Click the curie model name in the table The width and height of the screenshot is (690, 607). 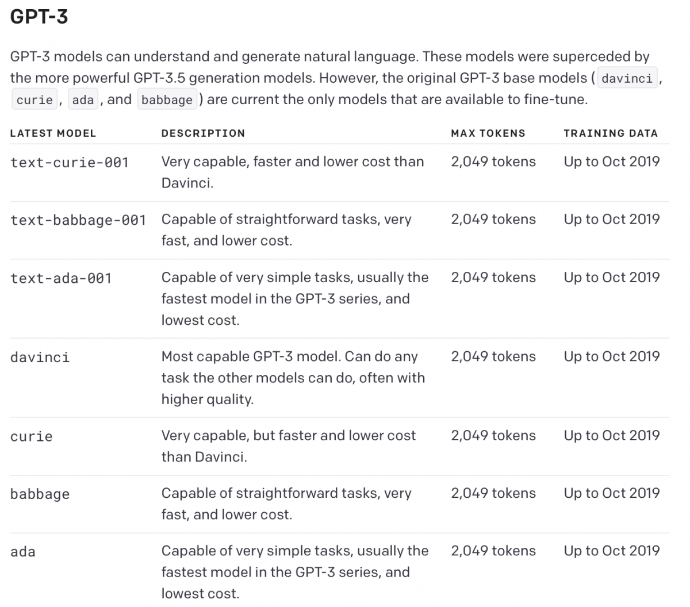click(32, 437)
